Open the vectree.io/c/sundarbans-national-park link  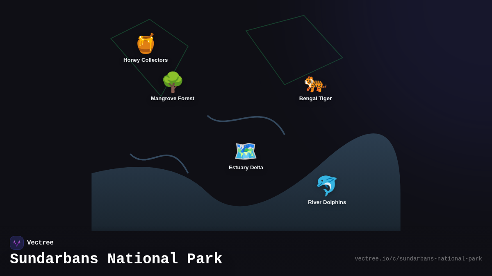(x=418, y=258)
